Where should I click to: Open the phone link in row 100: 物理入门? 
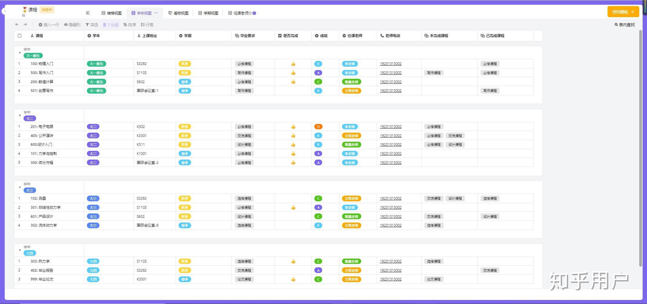tap(391, 64)
